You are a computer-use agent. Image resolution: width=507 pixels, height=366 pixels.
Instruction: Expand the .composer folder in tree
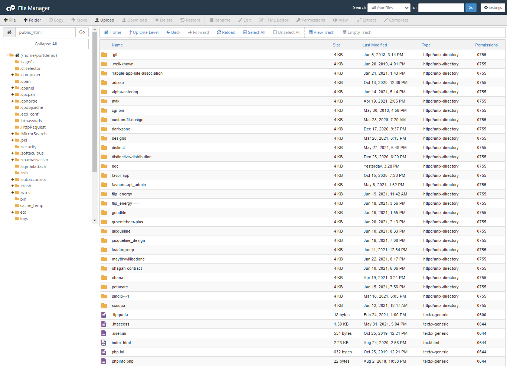point(13,75)
